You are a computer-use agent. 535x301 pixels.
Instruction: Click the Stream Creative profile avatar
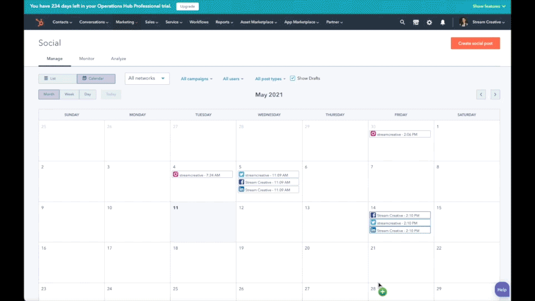pos(463,22)
